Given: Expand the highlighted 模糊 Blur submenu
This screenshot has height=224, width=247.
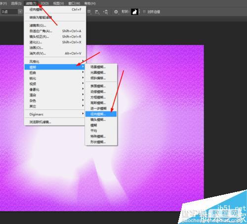Looking at the screenshot, I should tap(55, 67).
